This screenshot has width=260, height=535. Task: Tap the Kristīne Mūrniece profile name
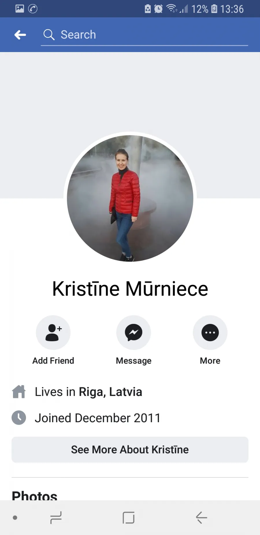tap(130, 289)
